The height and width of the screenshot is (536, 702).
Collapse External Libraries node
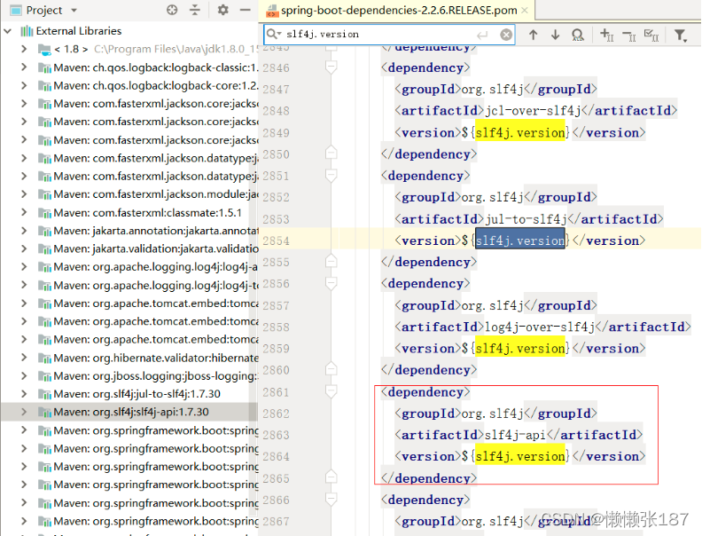coord(8,31)
